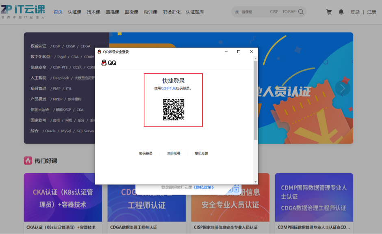Click the search magnifier icon
This screenshot has height=234, width=382.
301,12
